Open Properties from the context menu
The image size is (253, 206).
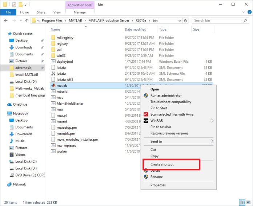[x=158, y=185]
